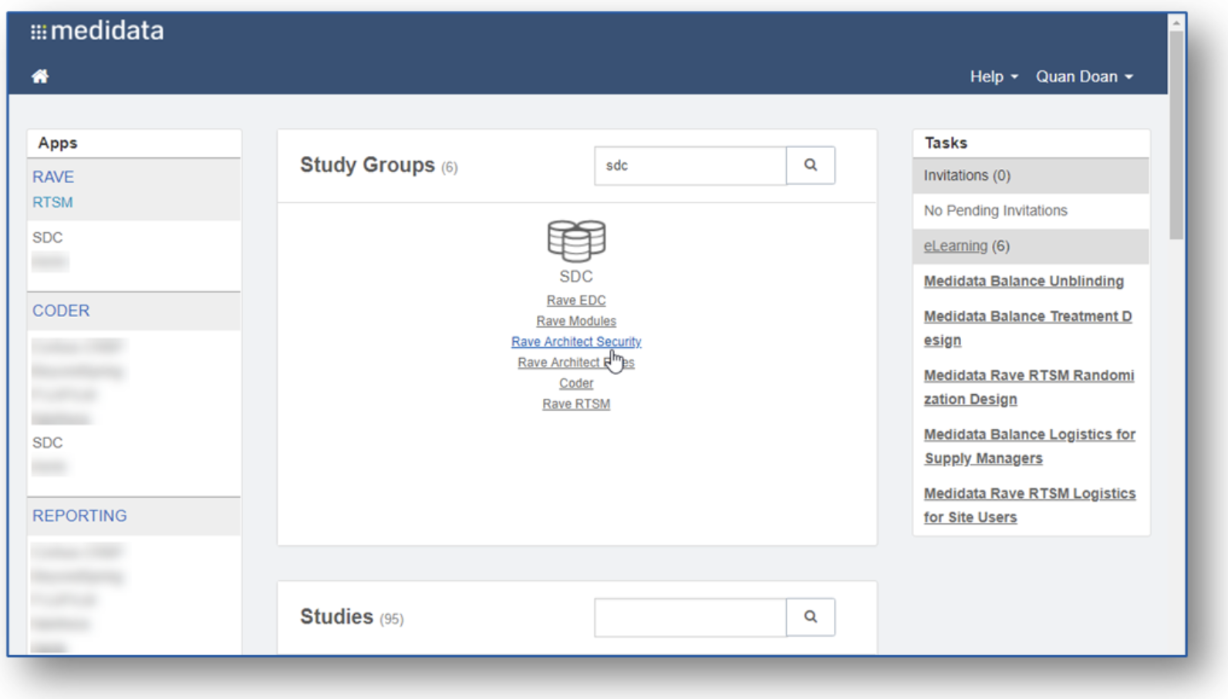The image size is (1228, 699).
Task: Open Medidata Balance Treatment Design course
Action: click(1027, 328)
